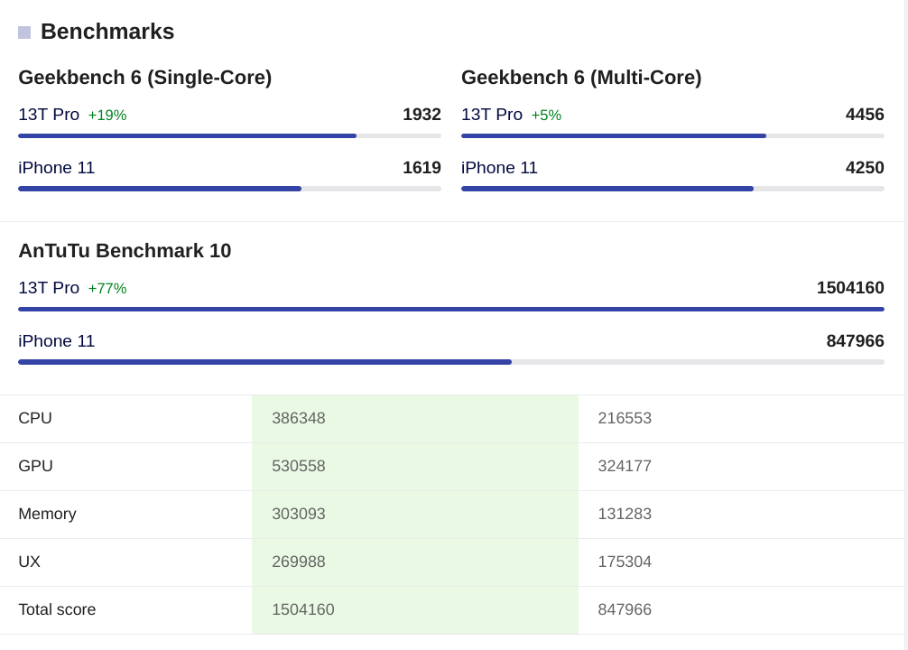Click the +19% single-core difference label
The height and width of the screenshot is (650, 908).
(107, 116)
